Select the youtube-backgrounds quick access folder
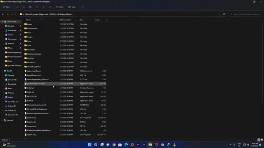The height and width of the screenshot is (148, 264). coord(13,65)
